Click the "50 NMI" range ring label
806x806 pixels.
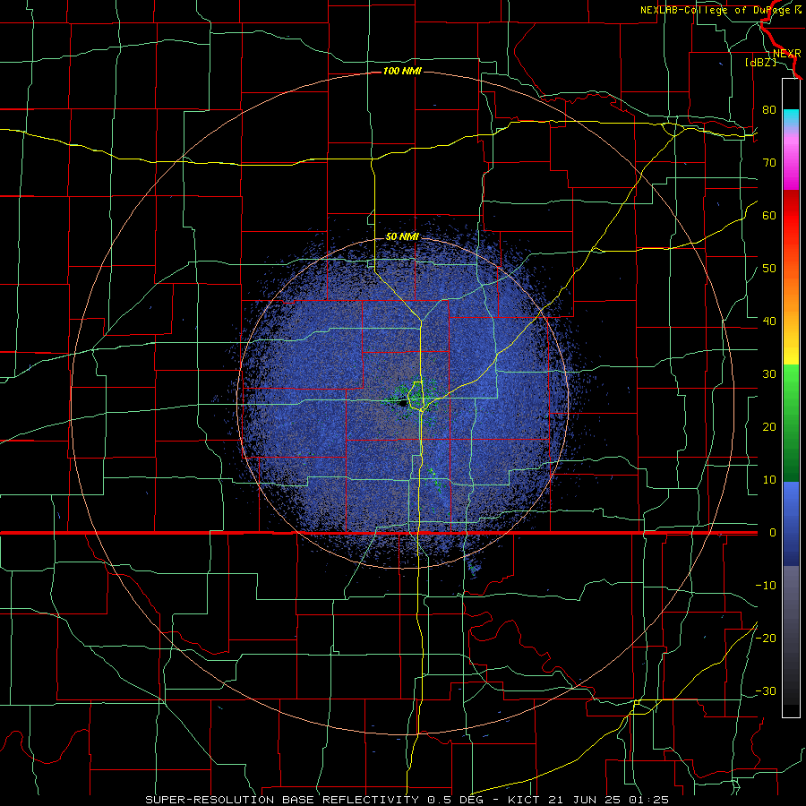pos(402,237)
